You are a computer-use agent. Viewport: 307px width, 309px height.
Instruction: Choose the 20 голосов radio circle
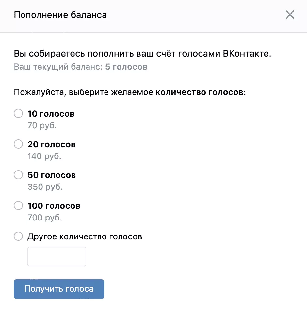pyautogui.click(x=18, y=144)
